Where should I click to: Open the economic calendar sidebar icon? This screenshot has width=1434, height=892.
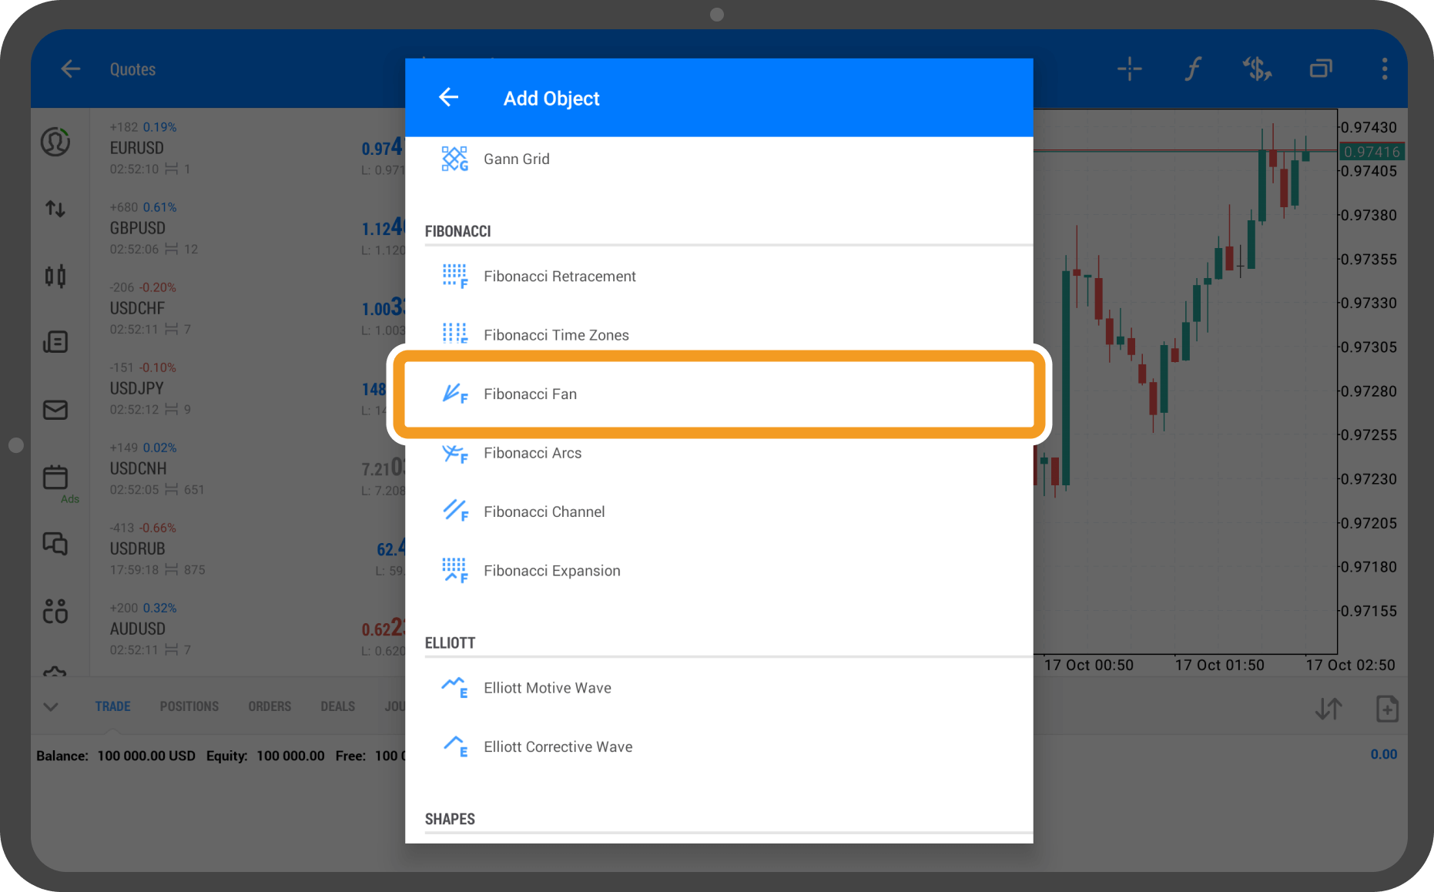coord(55,478)
